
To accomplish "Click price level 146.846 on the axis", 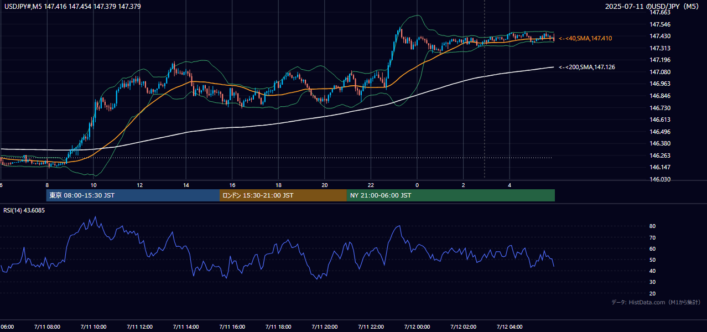I will point(661,96).
